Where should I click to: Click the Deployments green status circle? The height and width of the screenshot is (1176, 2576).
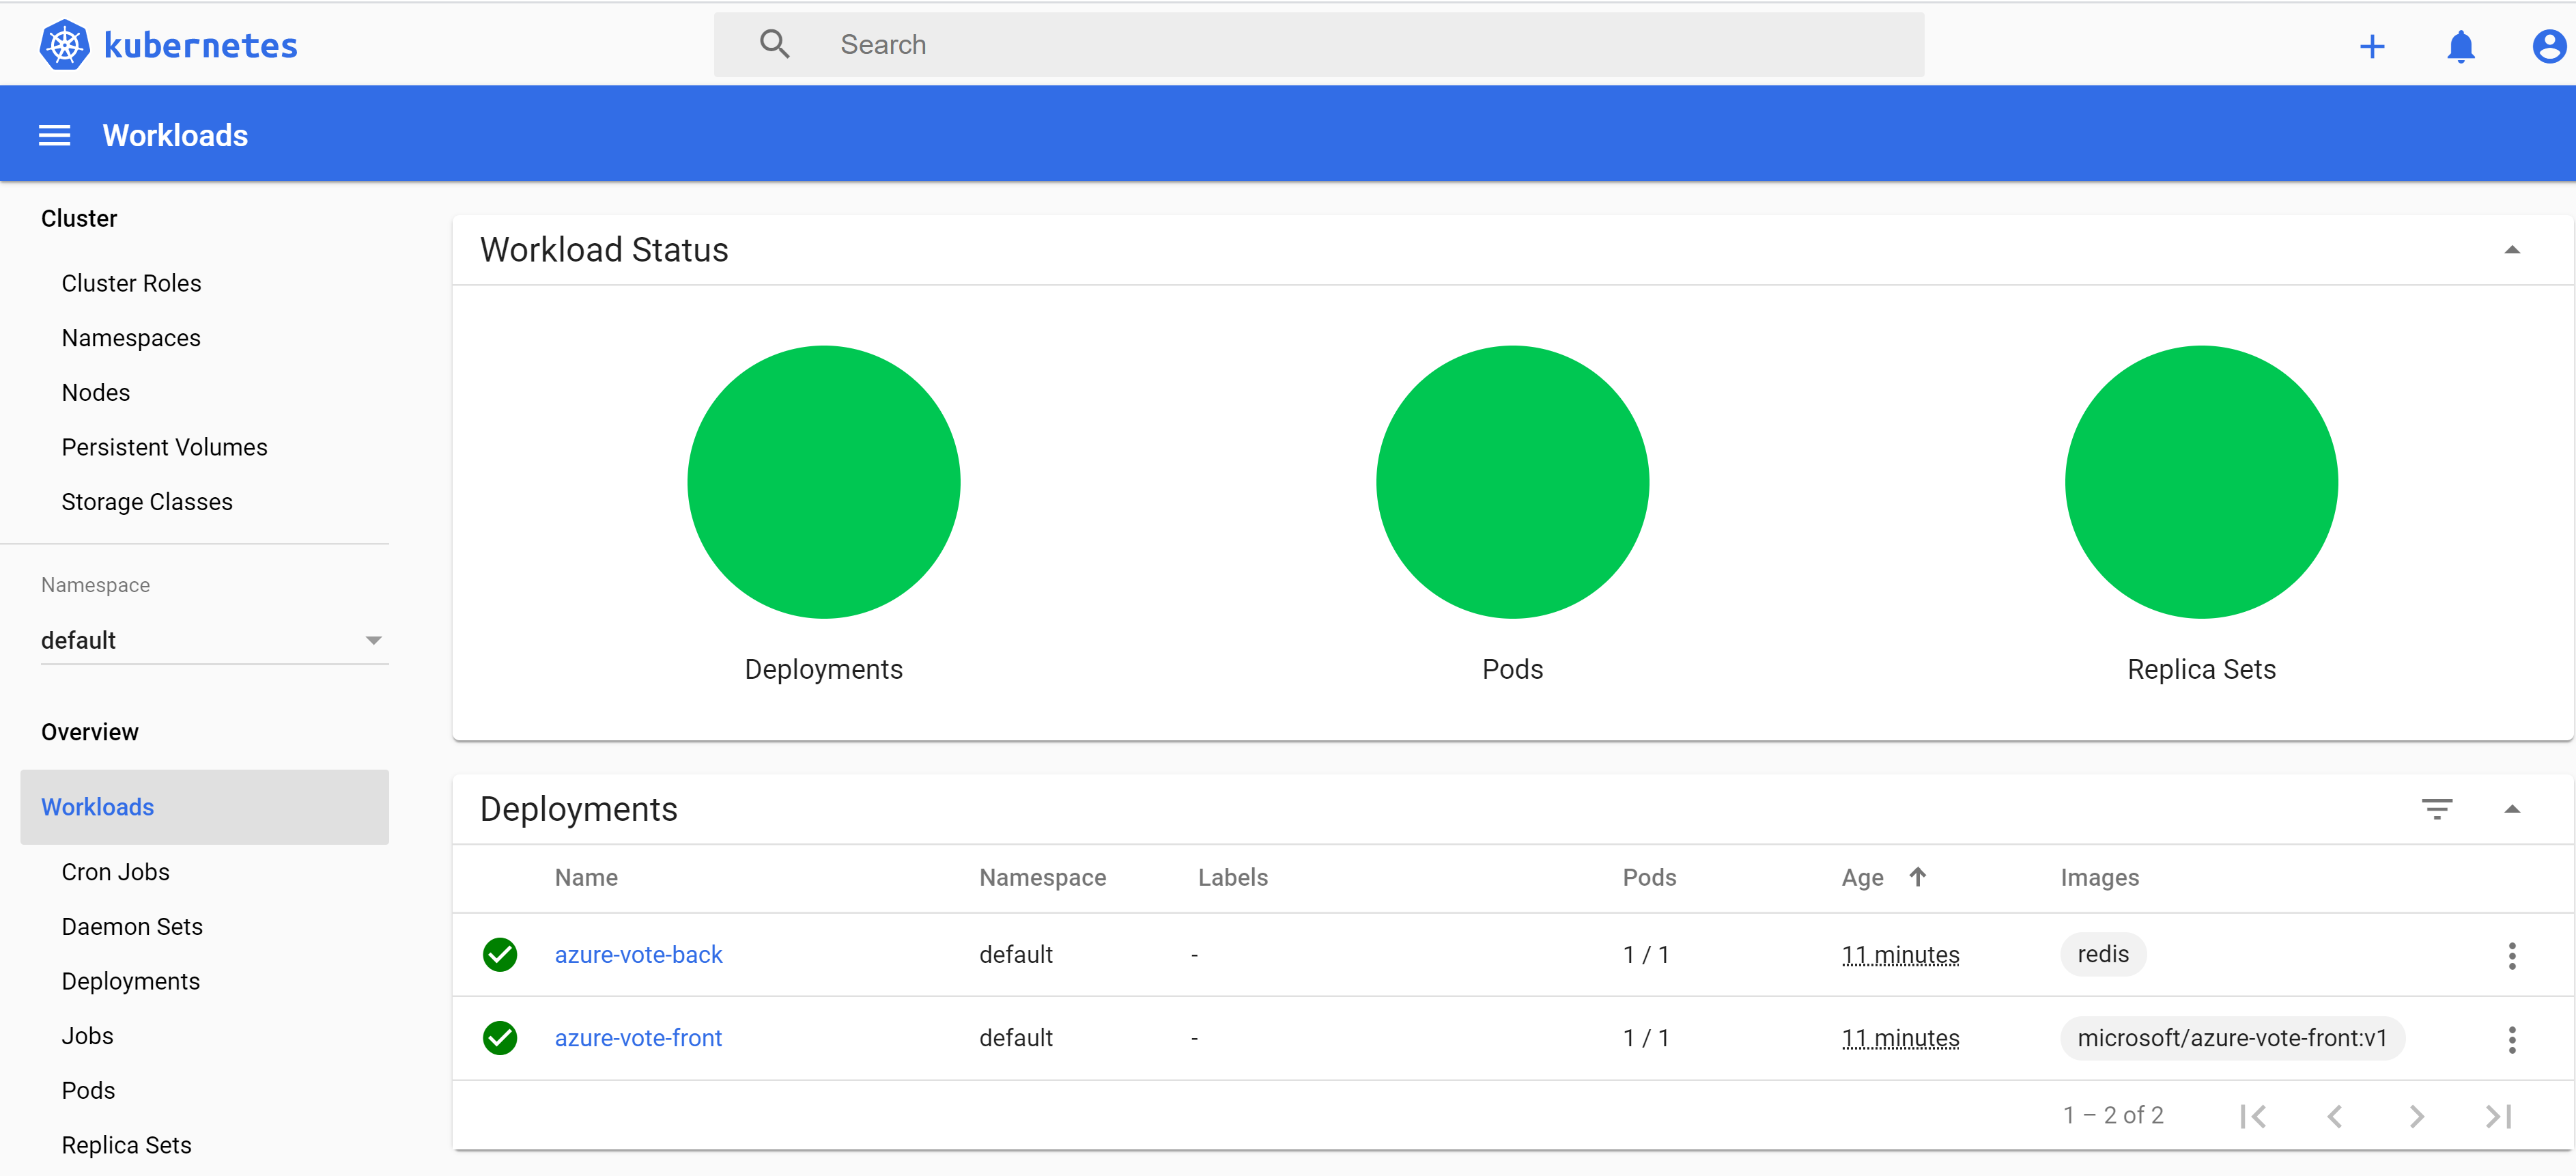coord(823,482)
